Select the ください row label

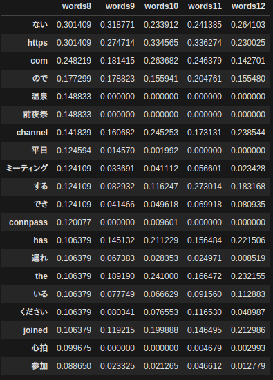[34, 312]
